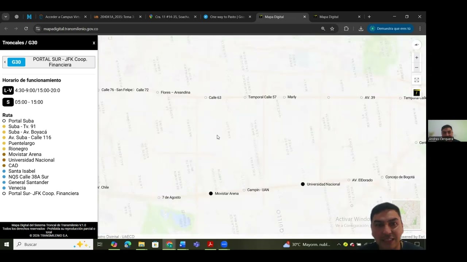The height and width of the screenshot is (262, 467).
Task: Go back using arrow beside G30 badge
Action: pyautogui.click(x=5, y=62)
